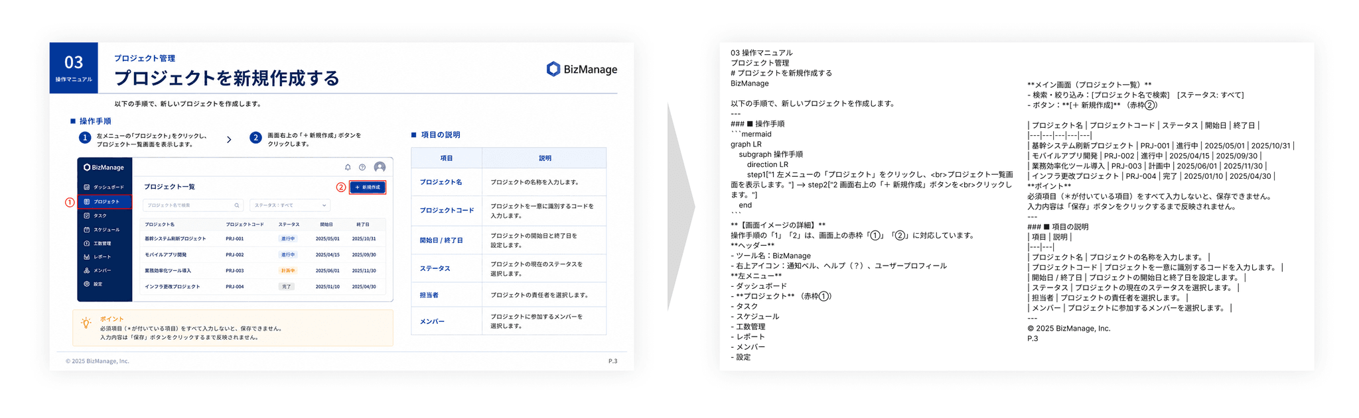Click the スケジュール calendar icon in the sidebar
1359x418 pixels.
pos(87,230)
